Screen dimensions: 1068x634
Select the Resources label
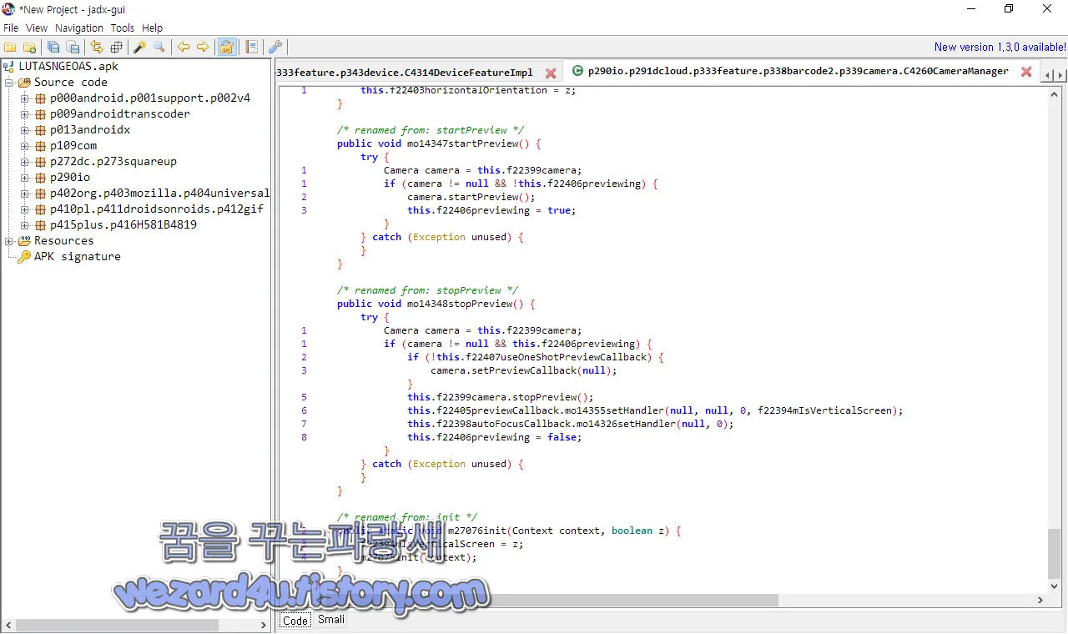(x=63, y=240)
